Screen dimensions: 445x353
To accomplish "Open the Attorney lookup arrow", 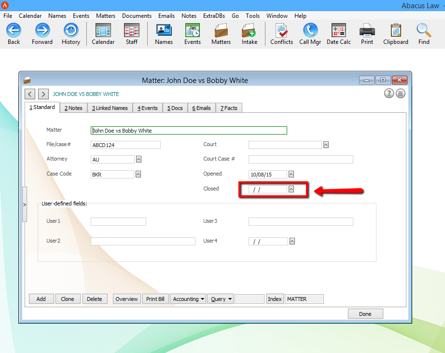I will [x=139, y=159].
